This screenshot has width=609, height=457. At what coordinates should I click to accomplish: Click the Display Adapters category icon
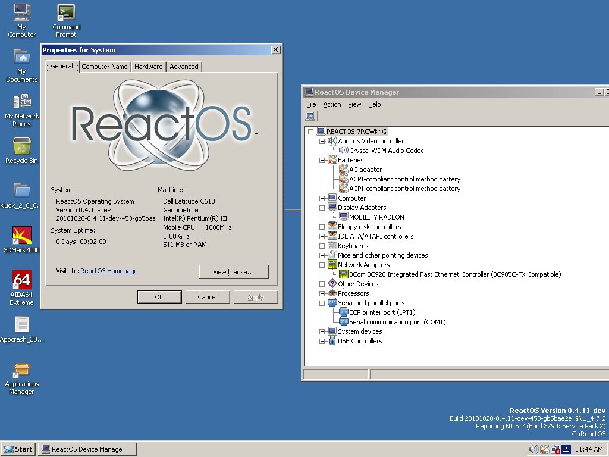pyautogui.click(x=332, y=207)
